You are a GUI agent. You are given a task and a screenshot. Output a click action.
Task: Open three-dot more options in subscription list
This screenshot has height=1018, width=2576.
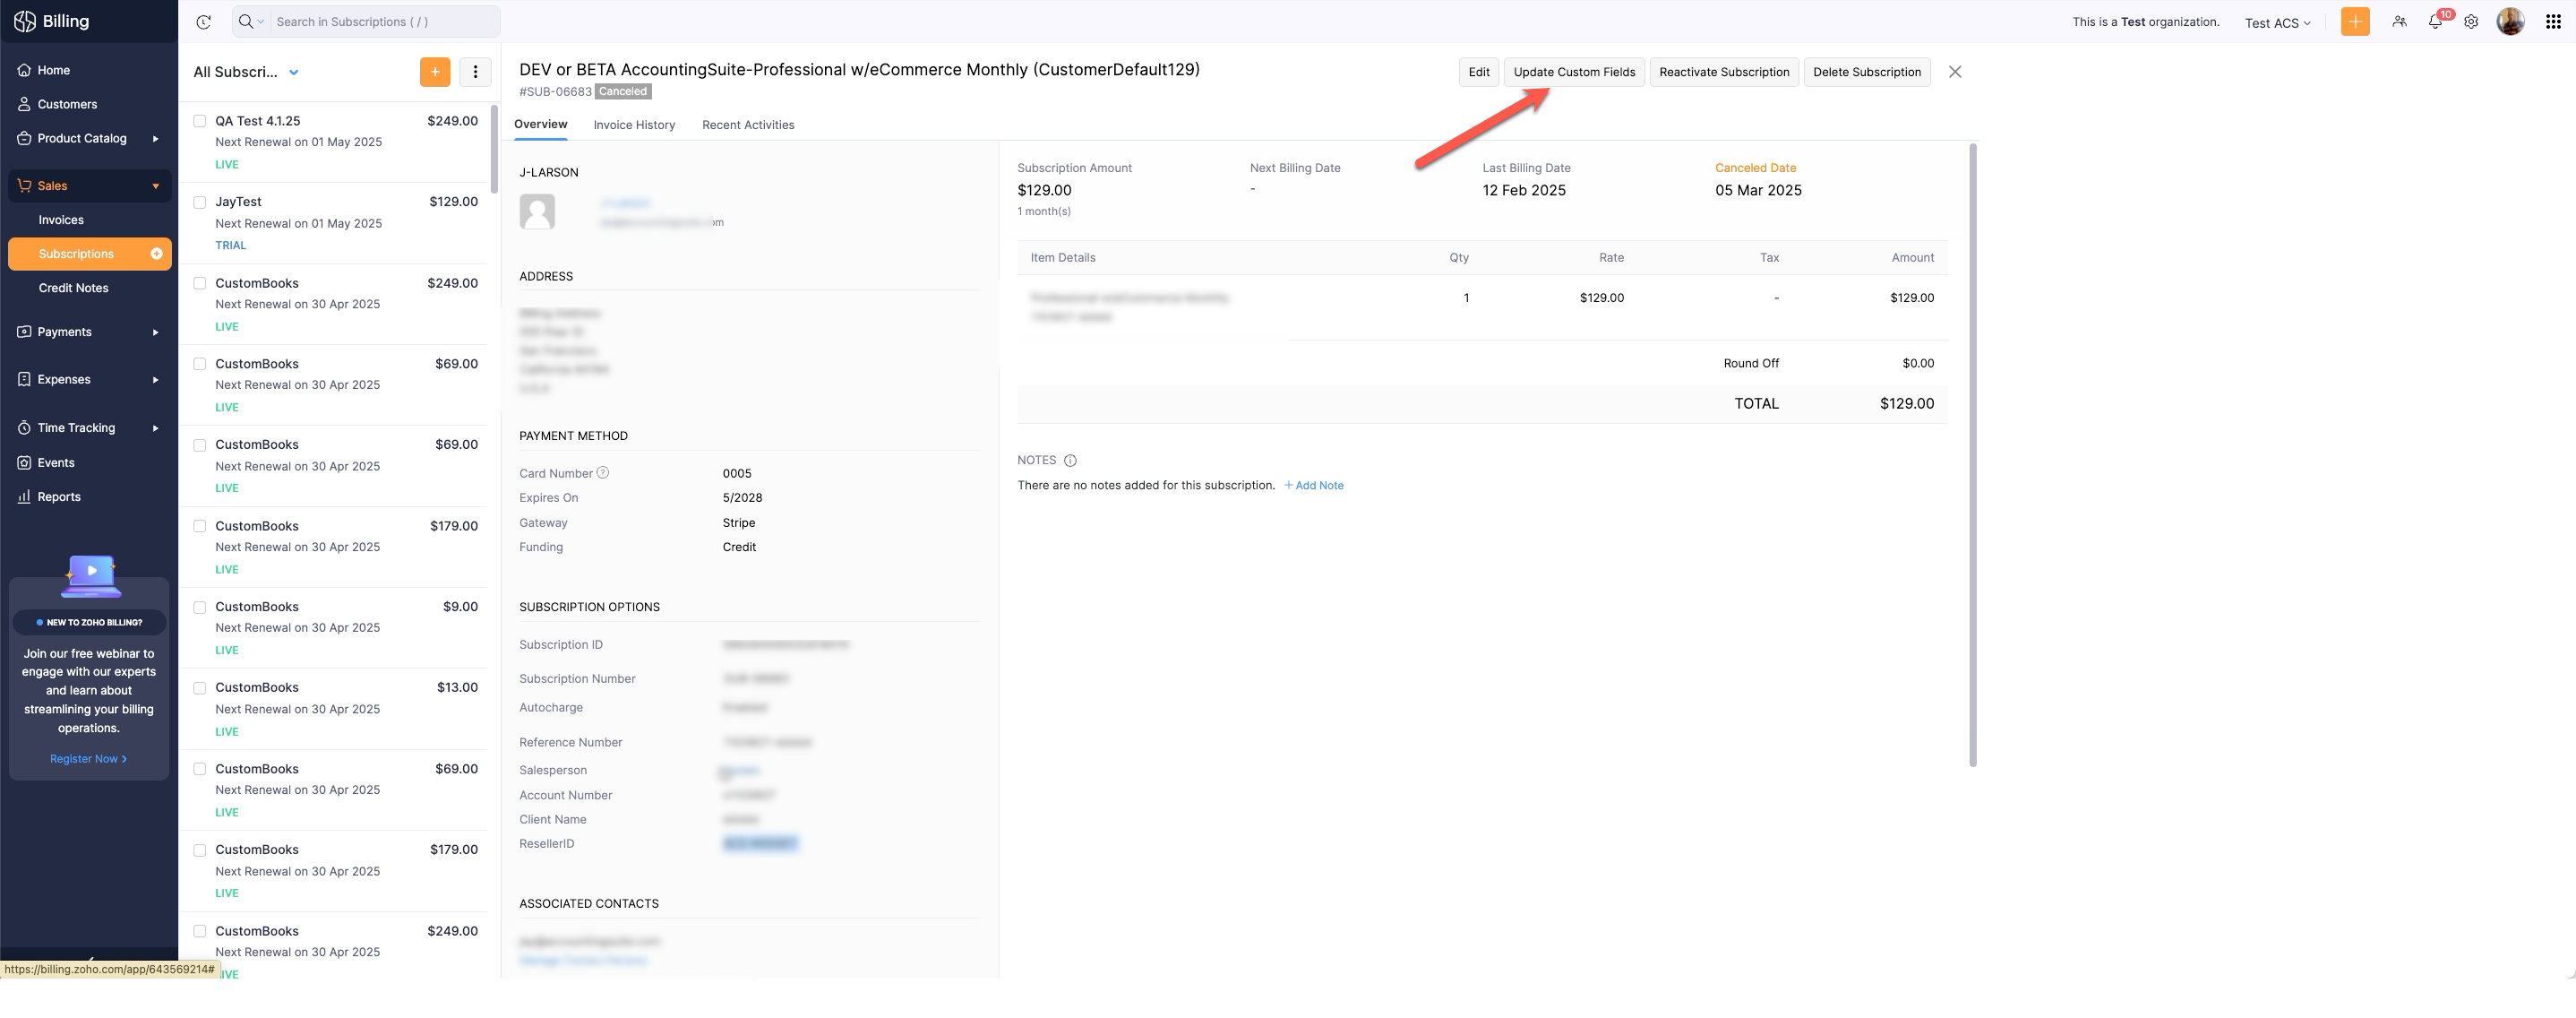[475, 72]
